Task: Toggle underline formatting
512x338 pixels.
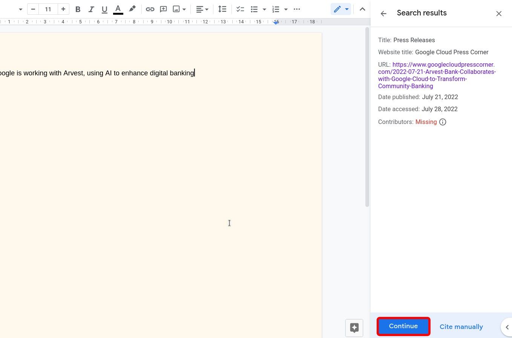Action: pyautogui.click(x=104, y=9)
